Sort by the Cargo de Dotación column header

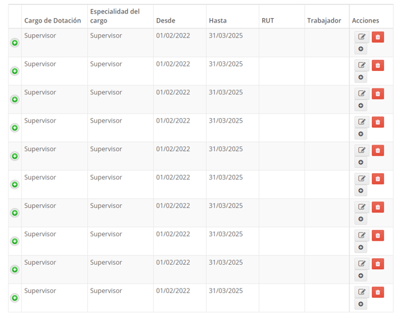tap(52, 21)
